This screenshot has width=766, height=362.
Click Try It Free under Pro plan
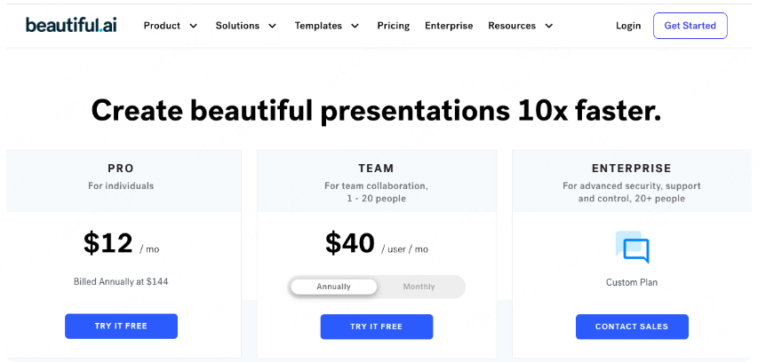[121, 327]
